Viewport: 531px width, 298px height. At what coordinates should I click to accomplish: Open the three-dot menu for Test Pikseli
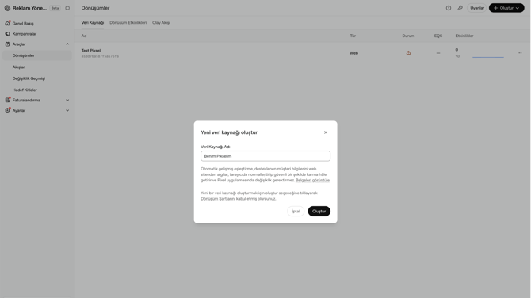pos(519,53)
